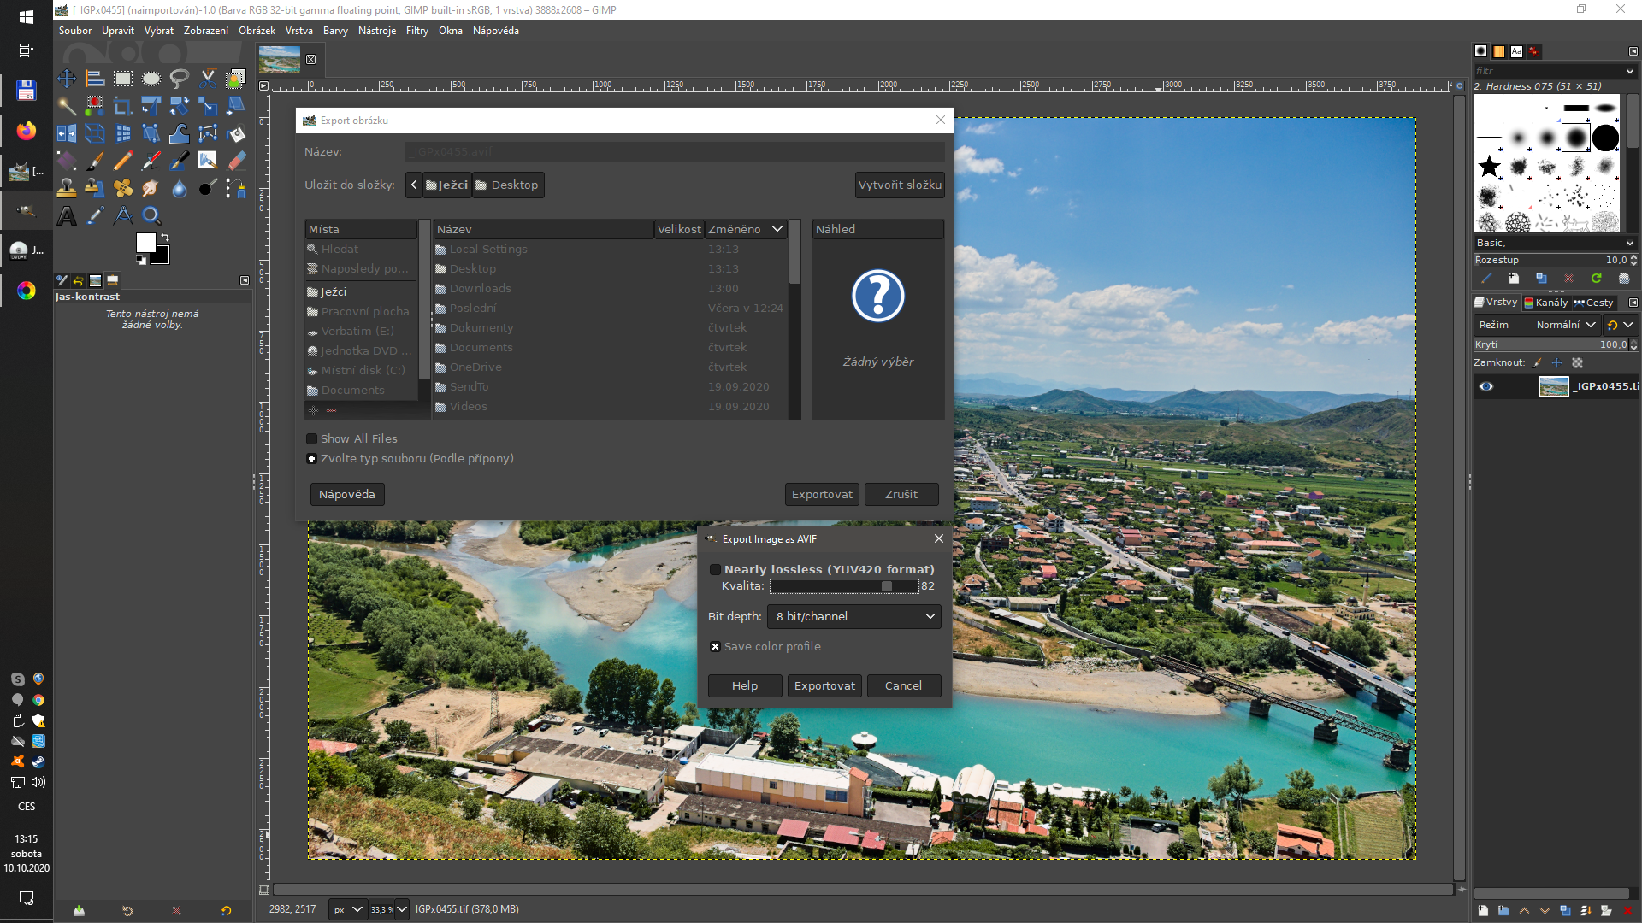1642x923 pixels.
Task: Swap foreground and background colors
Action: pos(165,238)
